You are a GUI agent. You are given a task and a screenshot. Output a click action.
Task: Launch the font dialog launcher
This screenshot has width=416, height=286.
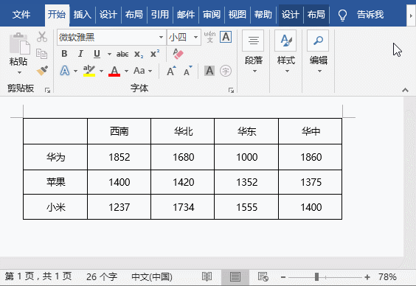(231, 91)
